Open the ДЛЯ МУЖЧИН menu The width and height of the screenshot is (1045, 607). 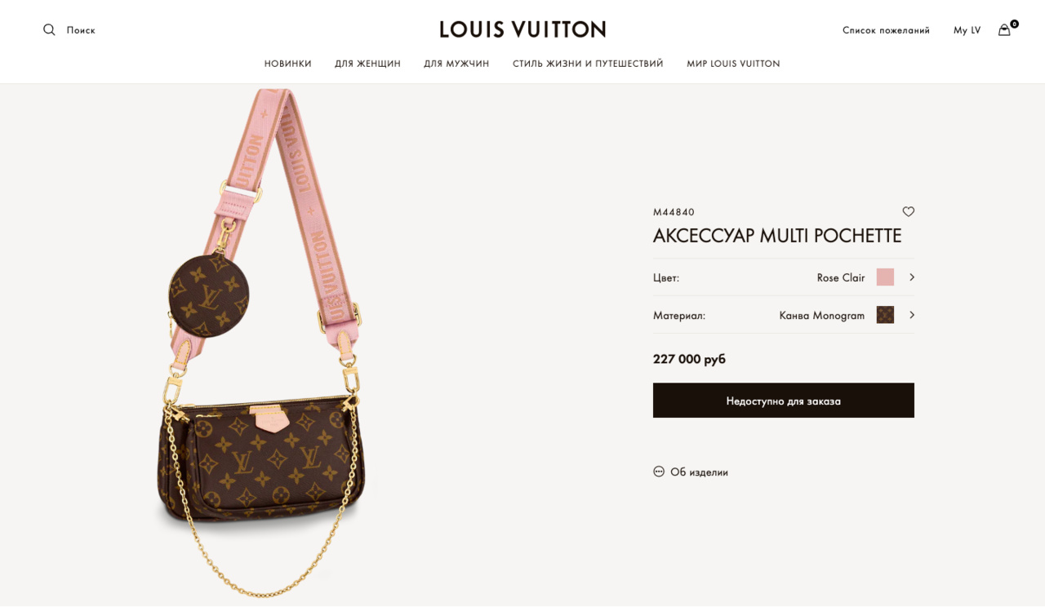(x=456, y=64)
